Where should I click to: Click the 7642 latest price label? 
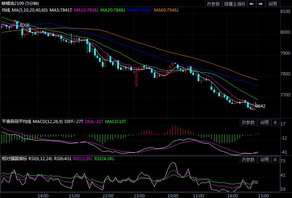click(260, 106)
